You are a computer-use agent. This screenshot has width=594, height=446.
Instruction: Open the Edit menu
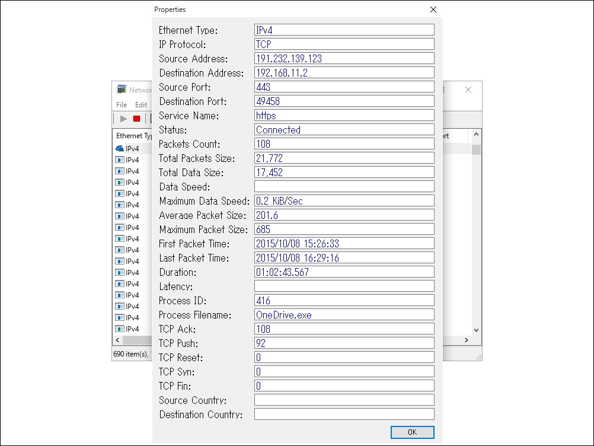(140, 105)
